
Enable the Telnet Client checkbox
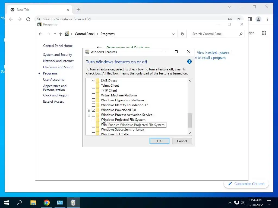93,85
